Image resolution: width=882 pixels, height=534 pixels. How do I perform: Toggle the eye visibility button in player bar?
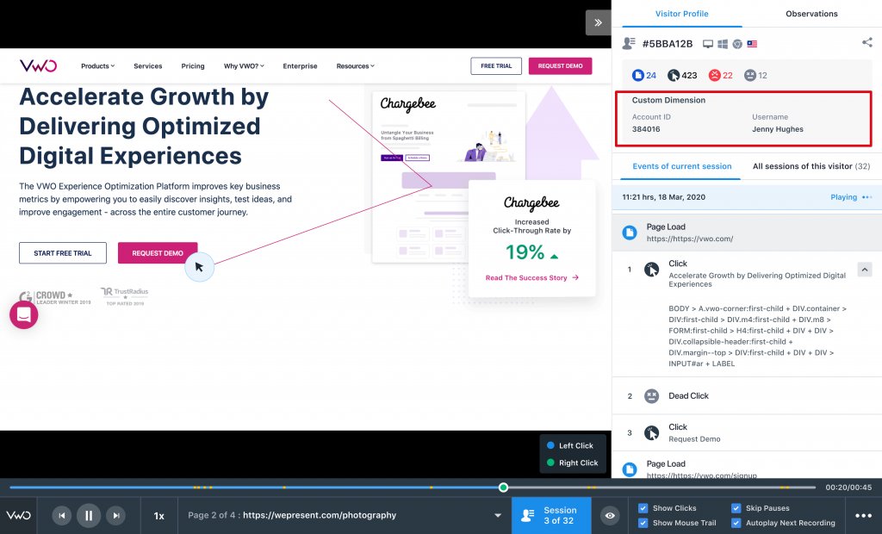point(610,515)
